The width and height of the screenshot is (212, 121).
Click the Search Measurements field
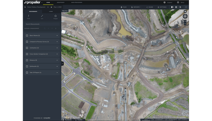tap(42, 24)
